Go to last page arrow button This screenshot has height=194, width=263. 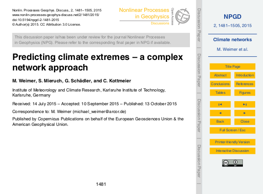pyautogui.click(x=245, y=104)
